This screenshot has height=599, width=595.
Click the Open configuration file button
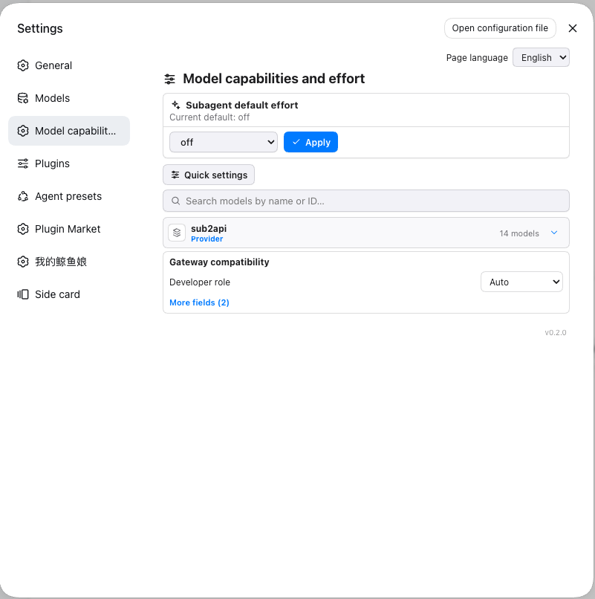point(500,28)
